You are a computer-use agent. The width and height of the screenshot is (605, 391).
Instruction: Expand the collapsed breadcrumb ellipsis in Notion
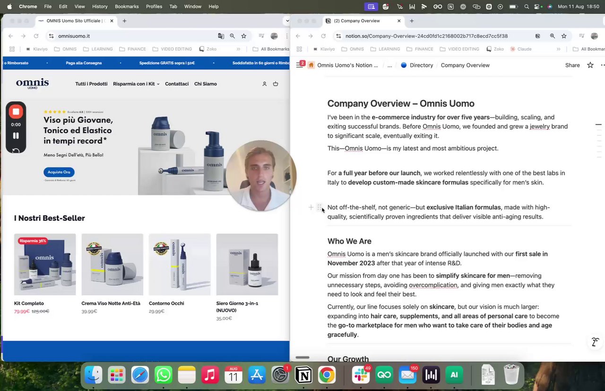[x=389, y=65]
